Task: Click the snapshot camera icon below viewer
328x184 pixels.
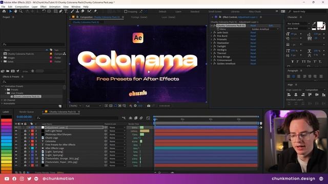Action: (x=149, y=106)
